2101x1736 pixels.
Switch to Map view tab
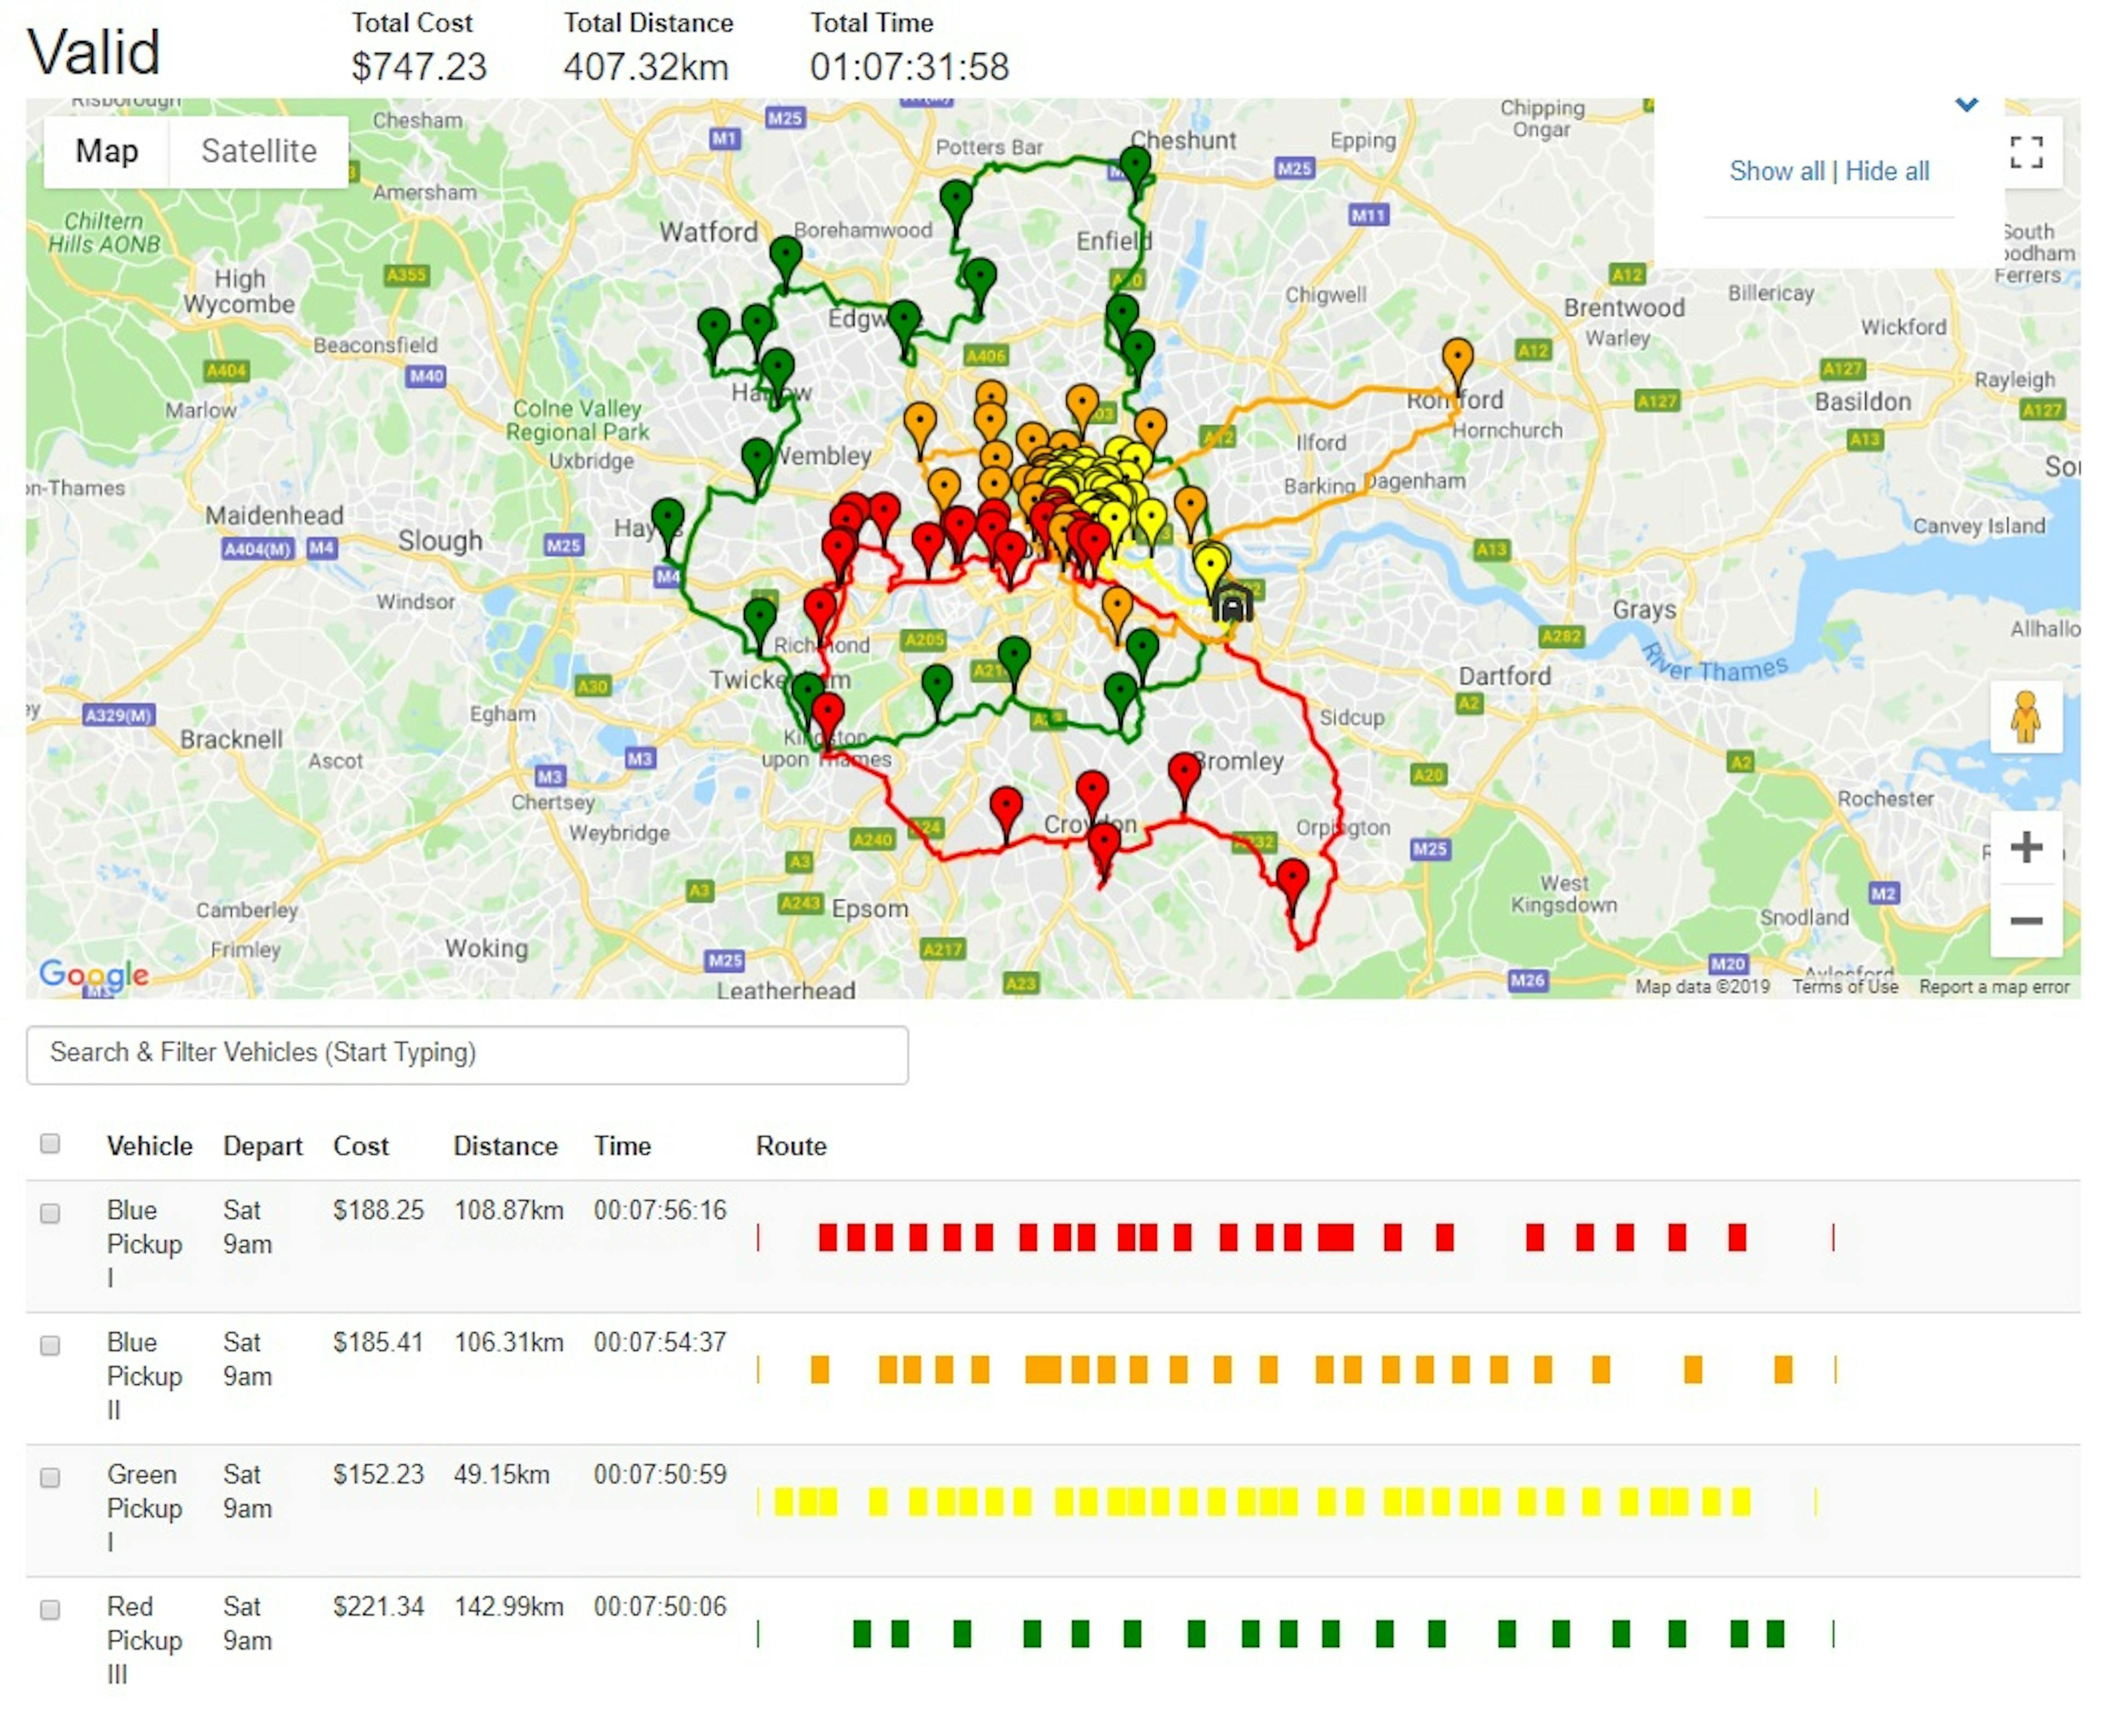pos(106,151)
